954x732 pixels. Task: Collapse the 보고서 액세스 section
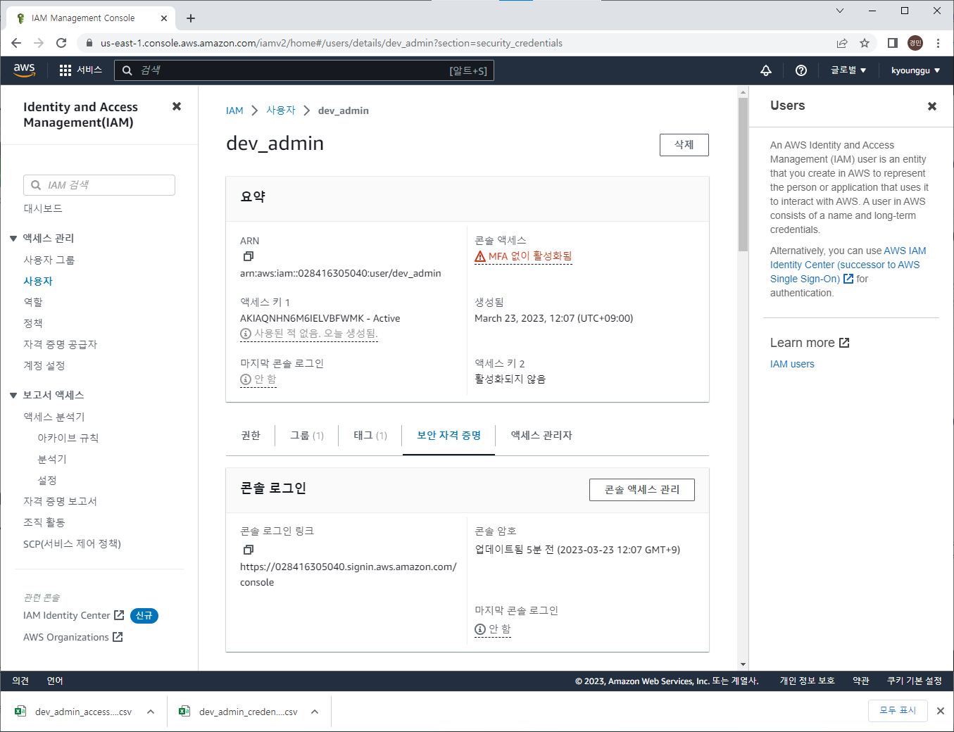13,396
